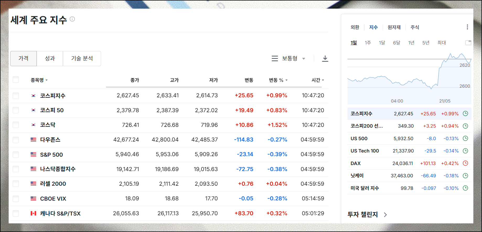Set chart range to 1일
The height and width of the screenshot is (232, 482).
pyautogui.click(x=354, y=43)
